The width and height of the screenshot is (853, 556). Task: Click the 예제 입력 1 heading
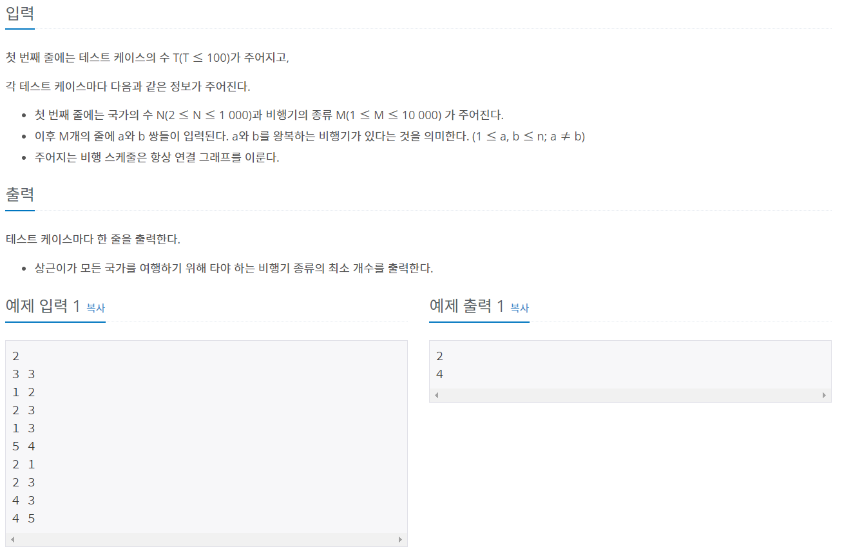[43, 306]
